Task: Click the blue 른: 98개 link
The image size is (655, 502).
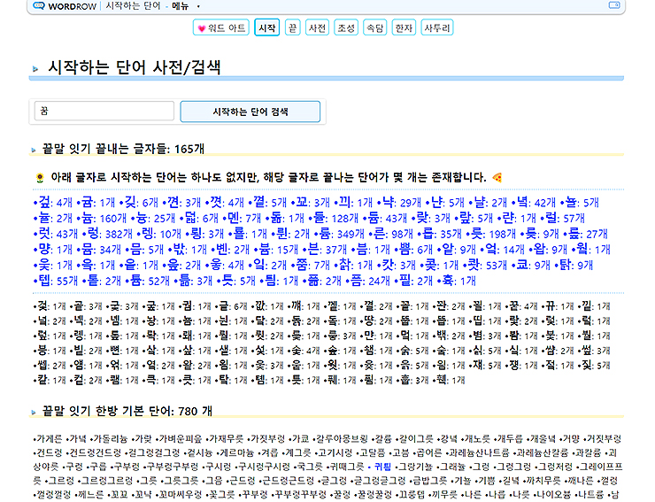Action: point(394,234)
